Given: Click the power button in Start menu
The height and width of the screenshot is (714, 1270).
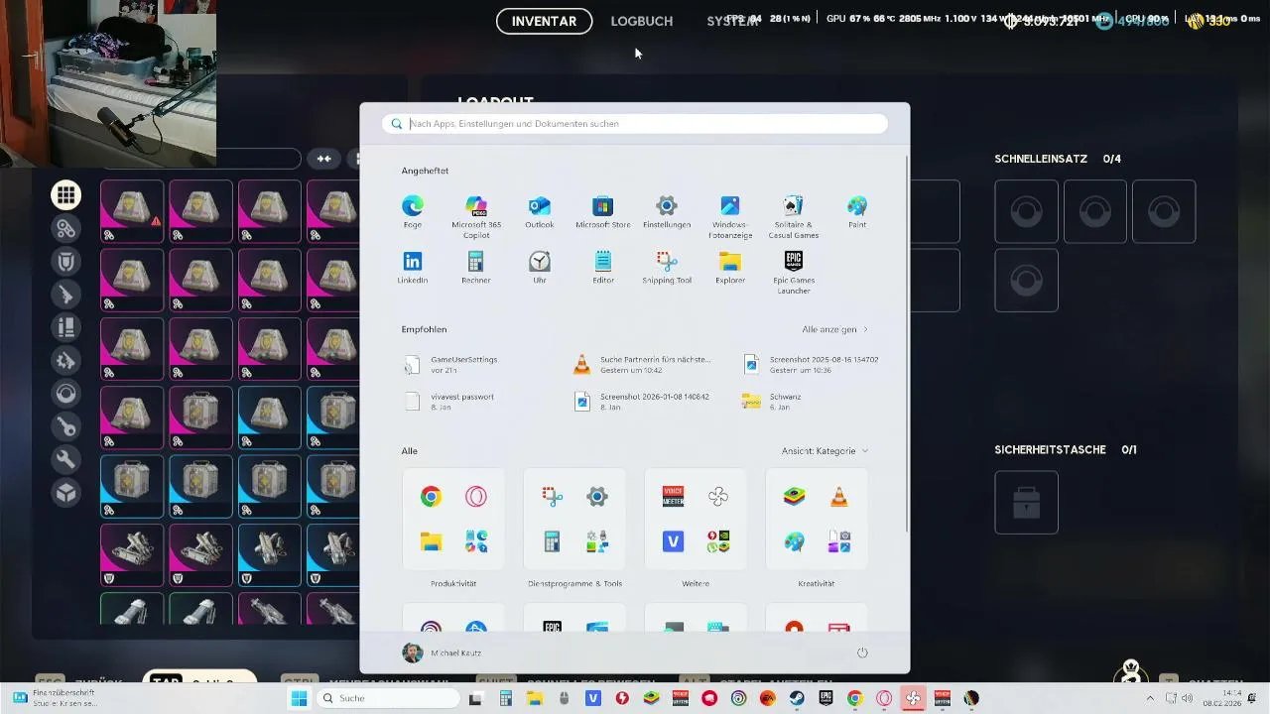Looking at the screenshot, I should coord(862,652).
